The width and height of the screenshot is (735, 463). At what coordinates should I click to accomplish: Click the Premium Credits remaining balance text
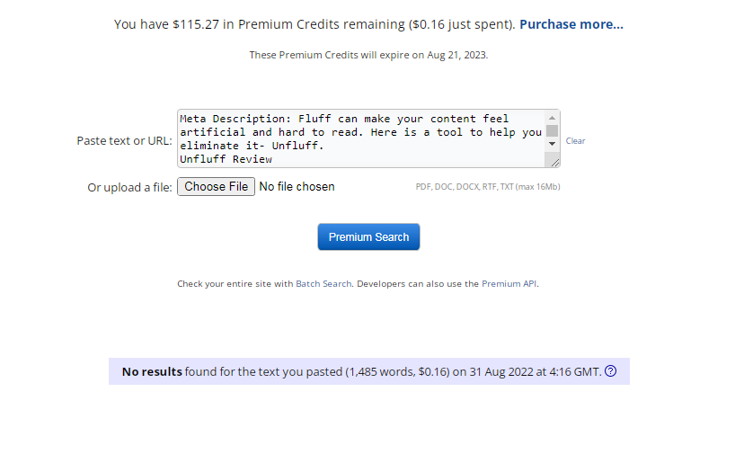coord(314,24)
